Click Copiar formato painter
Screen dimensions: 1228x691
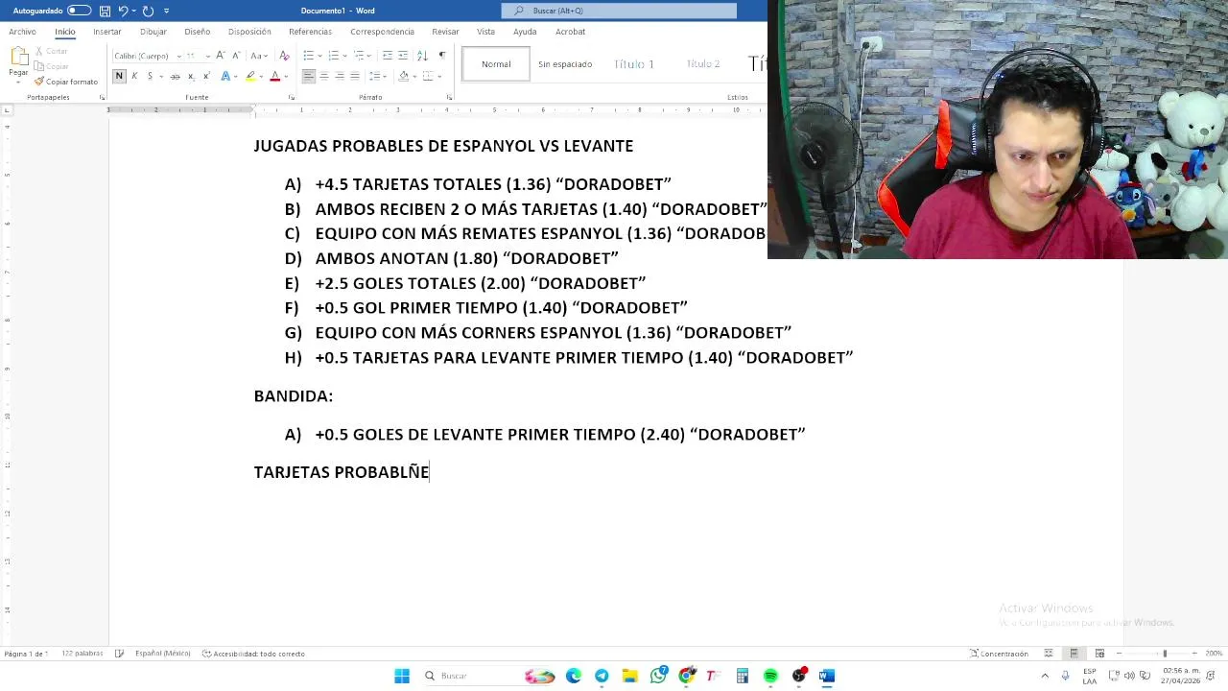coord(65,82)
